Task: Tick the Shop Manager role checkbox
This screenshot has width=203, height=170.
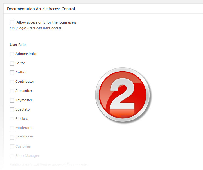Action: pyautogui.click(x=12, y=156)
